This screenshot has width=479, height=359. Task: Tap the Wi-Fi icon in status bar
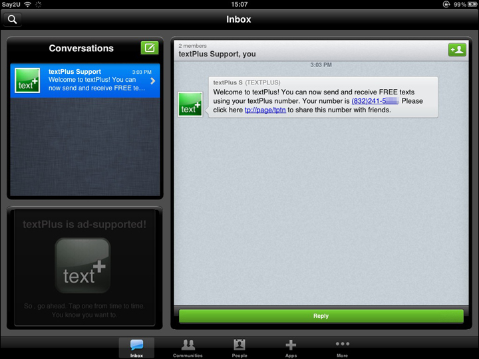pos(27,4)
